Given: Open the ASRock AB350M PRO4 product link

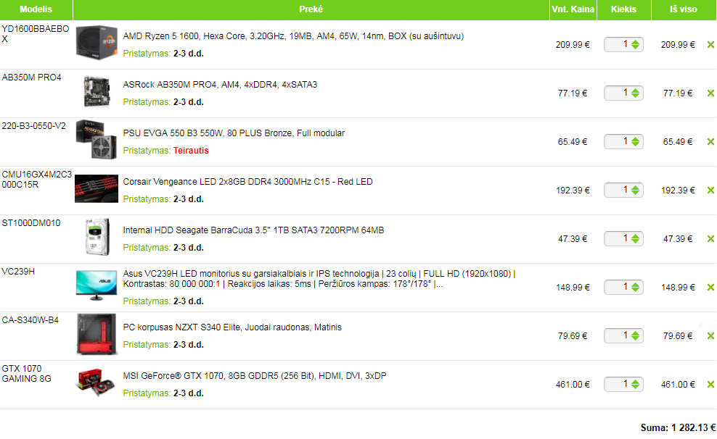Looking at the screenshot, I should pyautogui.click(x=220, y=85).
